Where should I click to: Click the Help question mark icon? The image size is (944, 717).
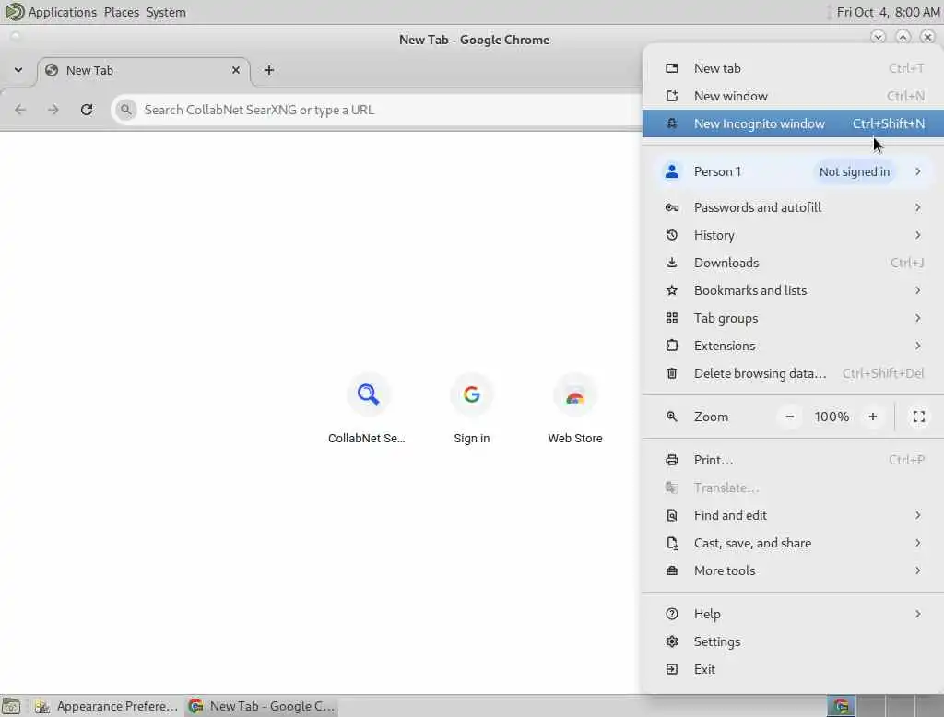coord(672,614)
